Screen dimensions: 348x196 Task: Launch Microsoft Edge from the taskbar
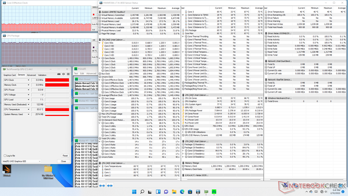coord(182,192)
